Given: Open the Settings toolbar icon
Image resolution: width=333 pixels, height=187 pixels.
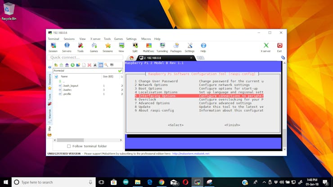Looking at the screenshot, I should click(189, 47).
